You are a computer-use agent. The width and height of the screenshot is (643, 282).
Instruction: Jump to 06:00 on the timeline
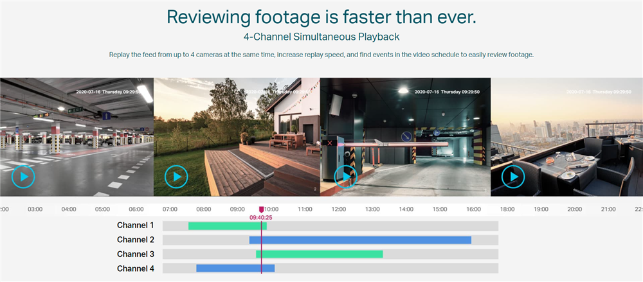(x=136, y=209)
